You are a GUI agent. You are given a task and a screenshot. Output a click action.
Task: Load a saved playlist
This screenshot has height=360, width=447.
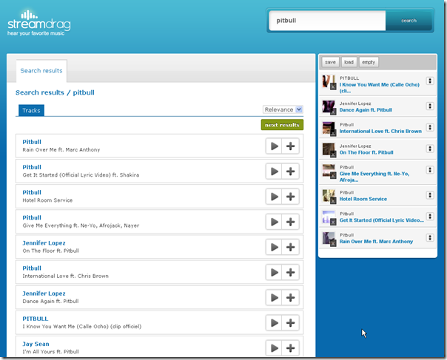pyautogui.click(x=349, y=62)
